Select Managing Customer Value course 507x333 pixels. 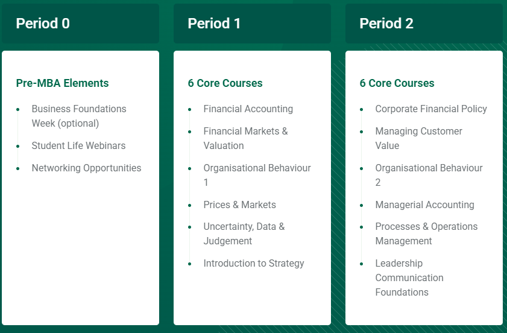[x=419, y=138]
